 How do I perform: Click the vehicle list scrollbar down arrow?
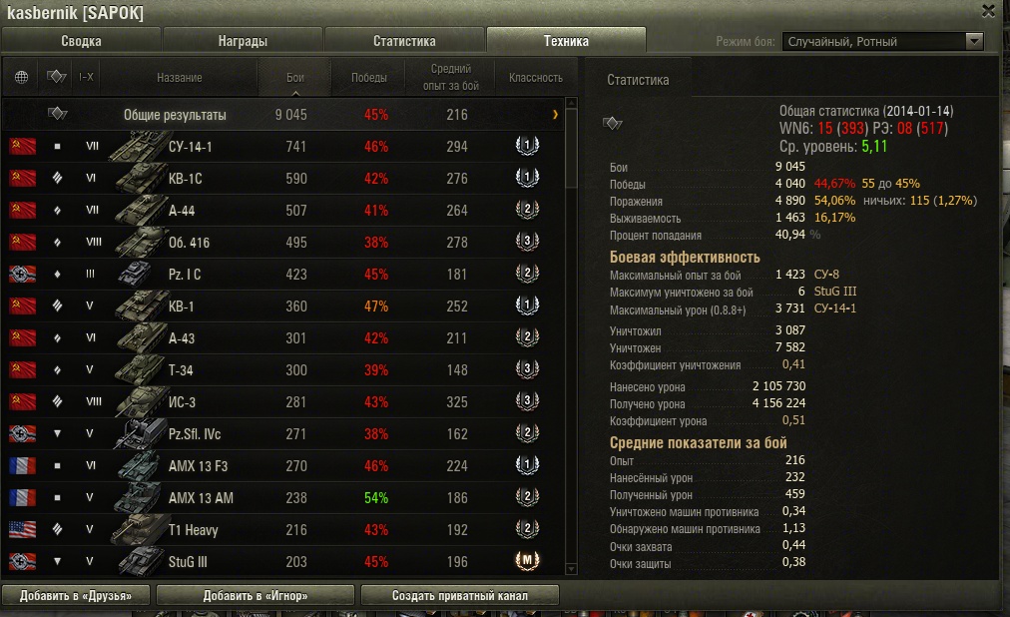coord(571,569)
